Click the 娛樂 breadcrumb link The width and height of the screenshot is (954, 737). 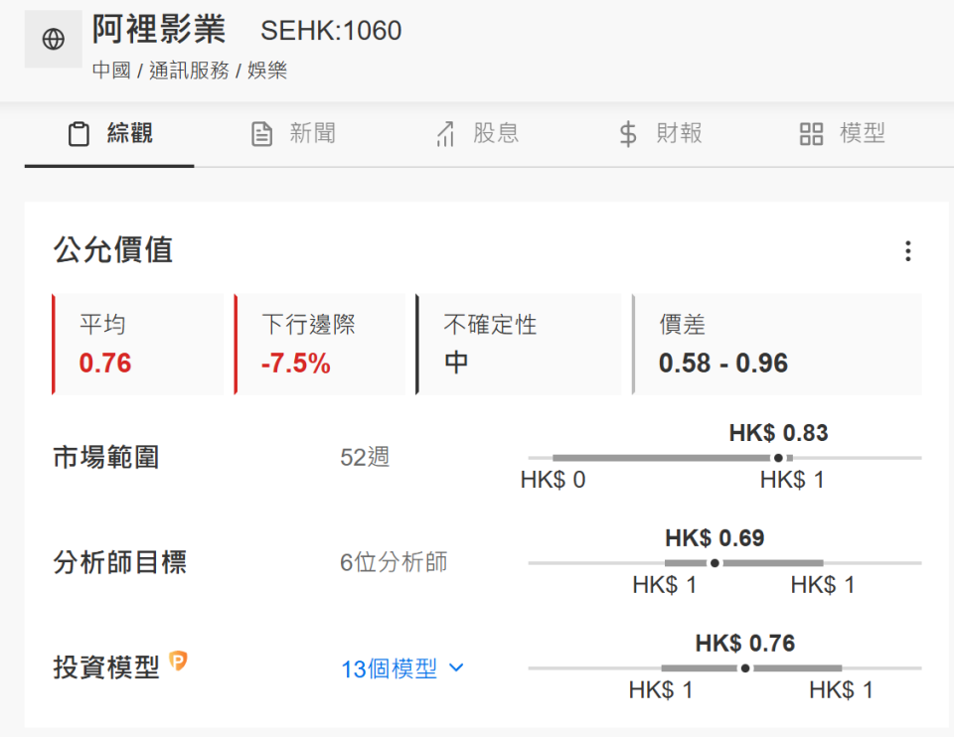267,71
